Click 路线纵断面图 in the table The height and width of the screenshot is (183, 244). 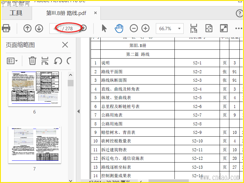pos(114,80)
